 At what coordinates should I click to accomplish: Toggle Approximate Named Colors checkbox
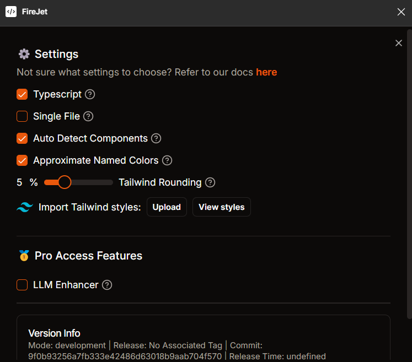[x=22, y=160]
